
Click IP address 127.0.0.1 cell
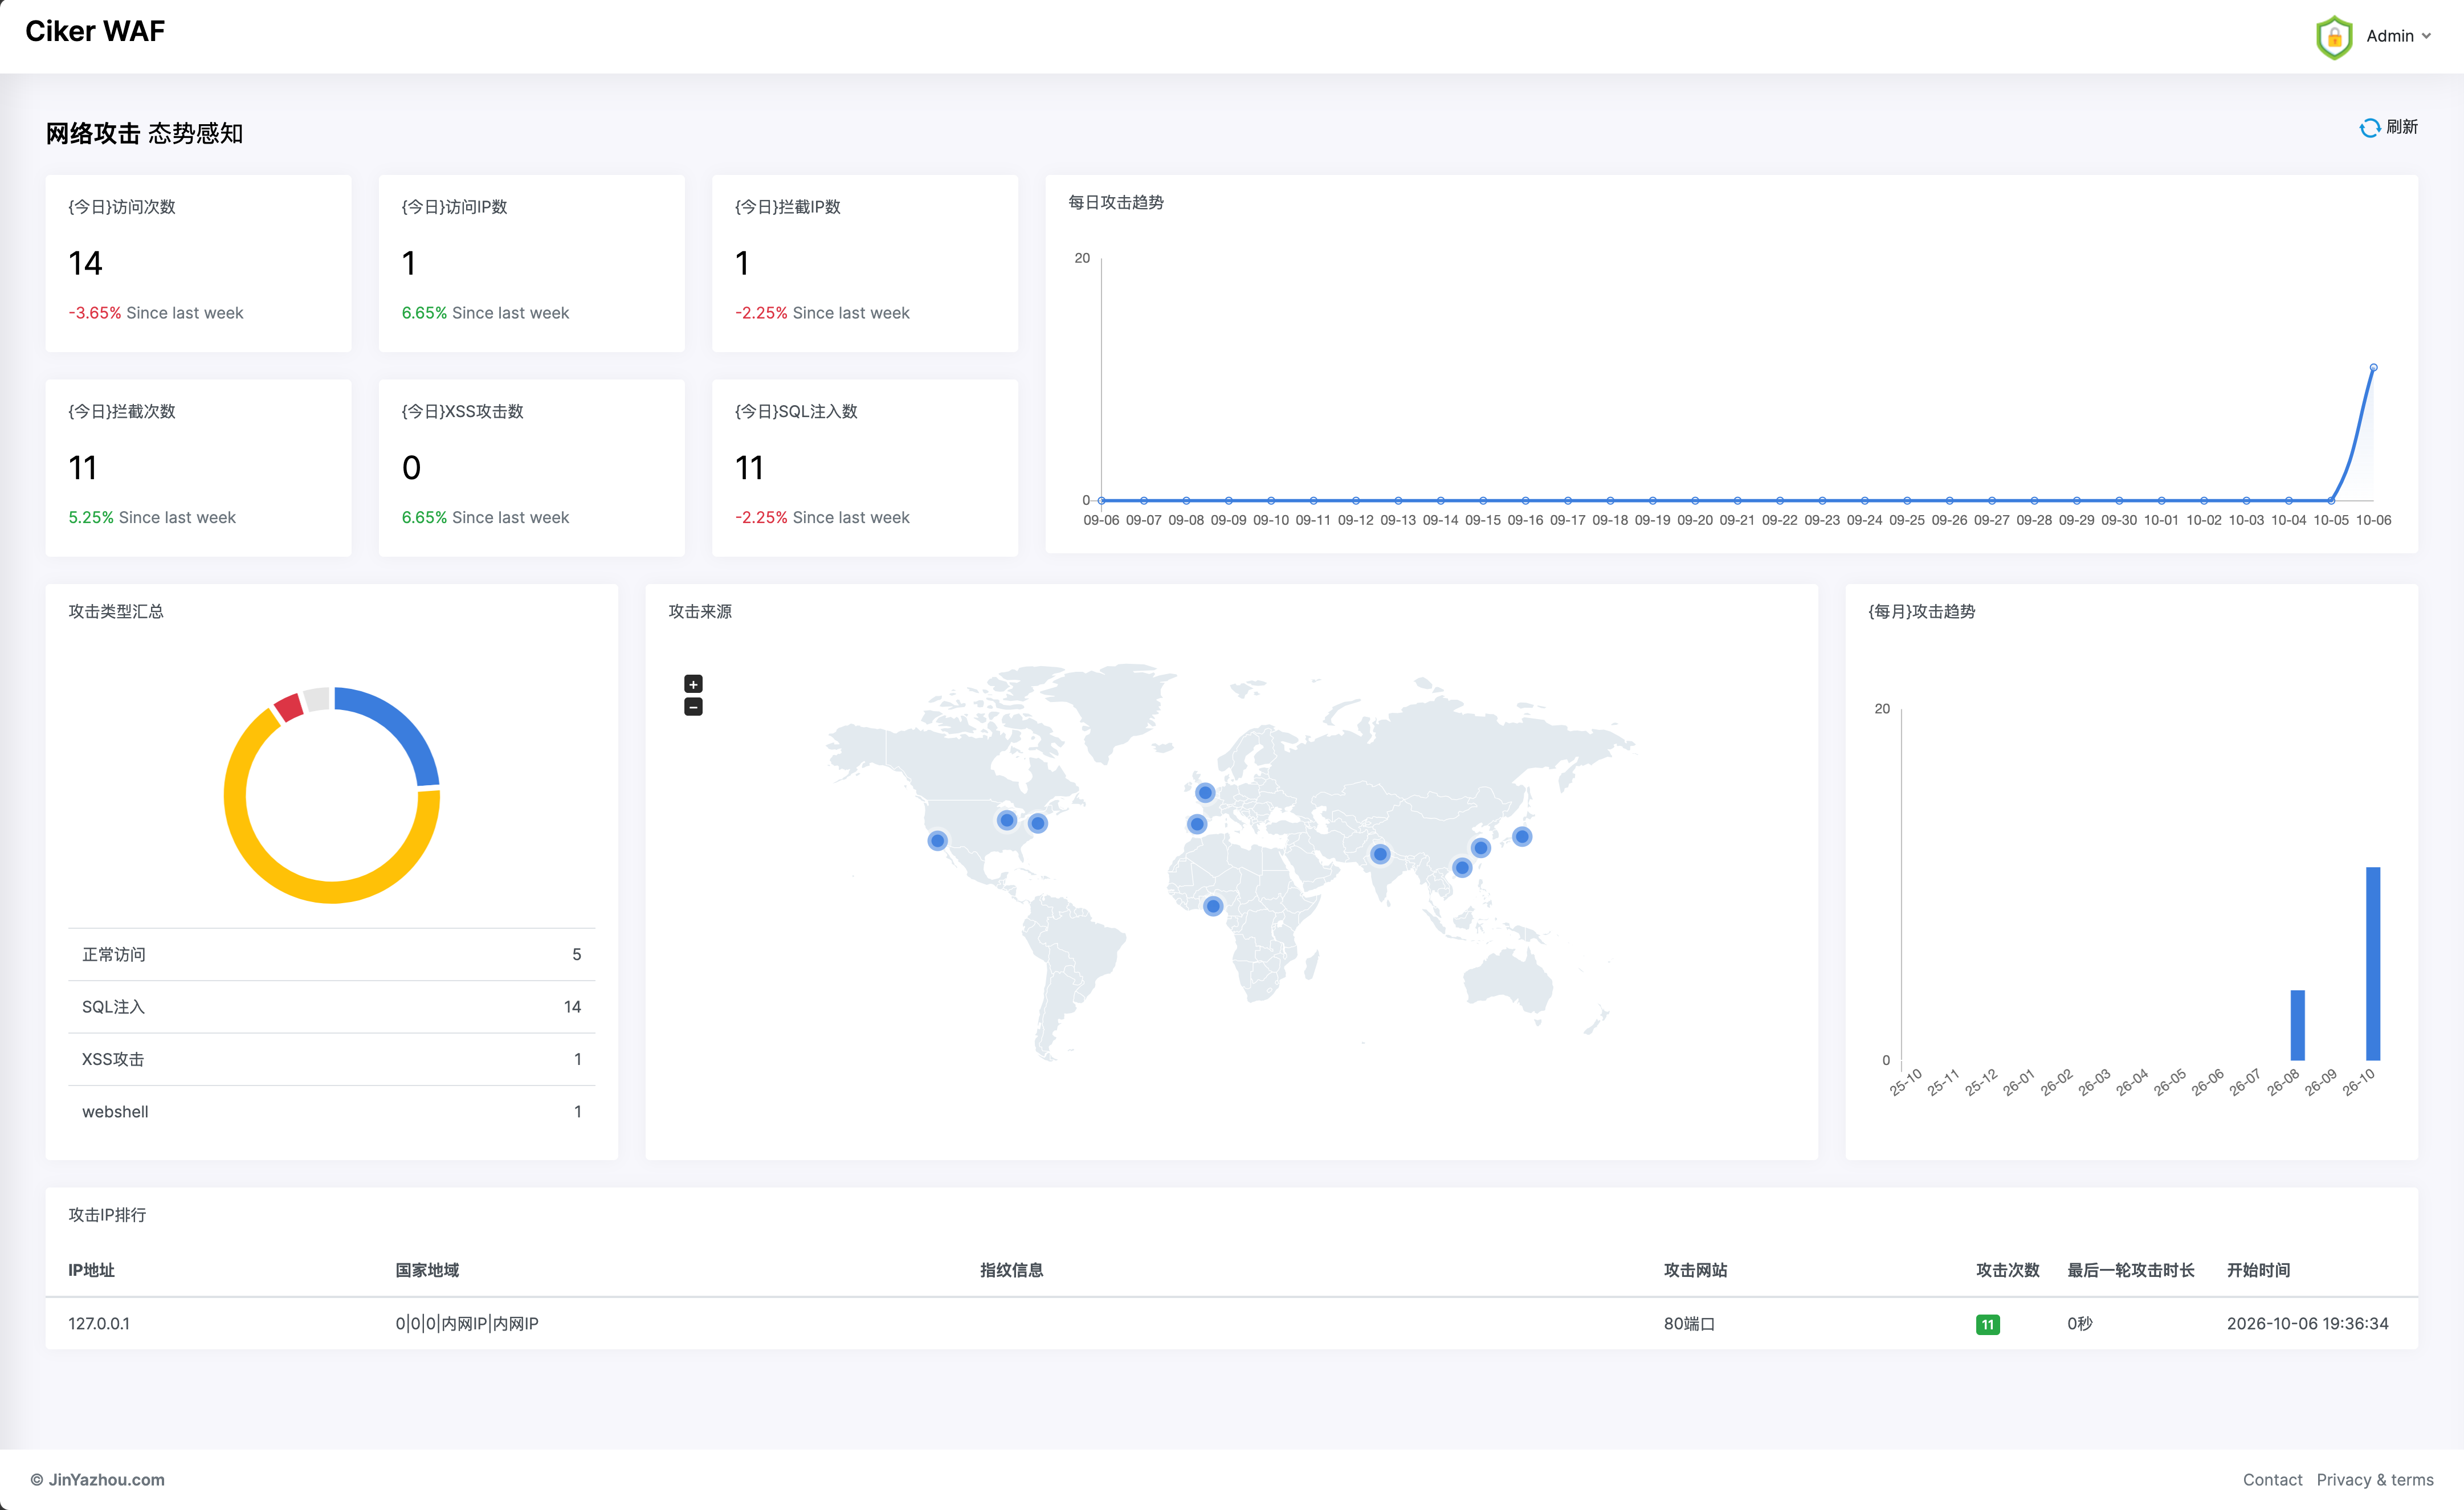99,1324
